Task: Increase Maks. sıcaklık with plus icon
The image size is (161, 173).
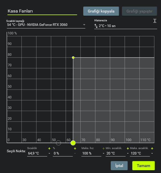Action: 152,149
